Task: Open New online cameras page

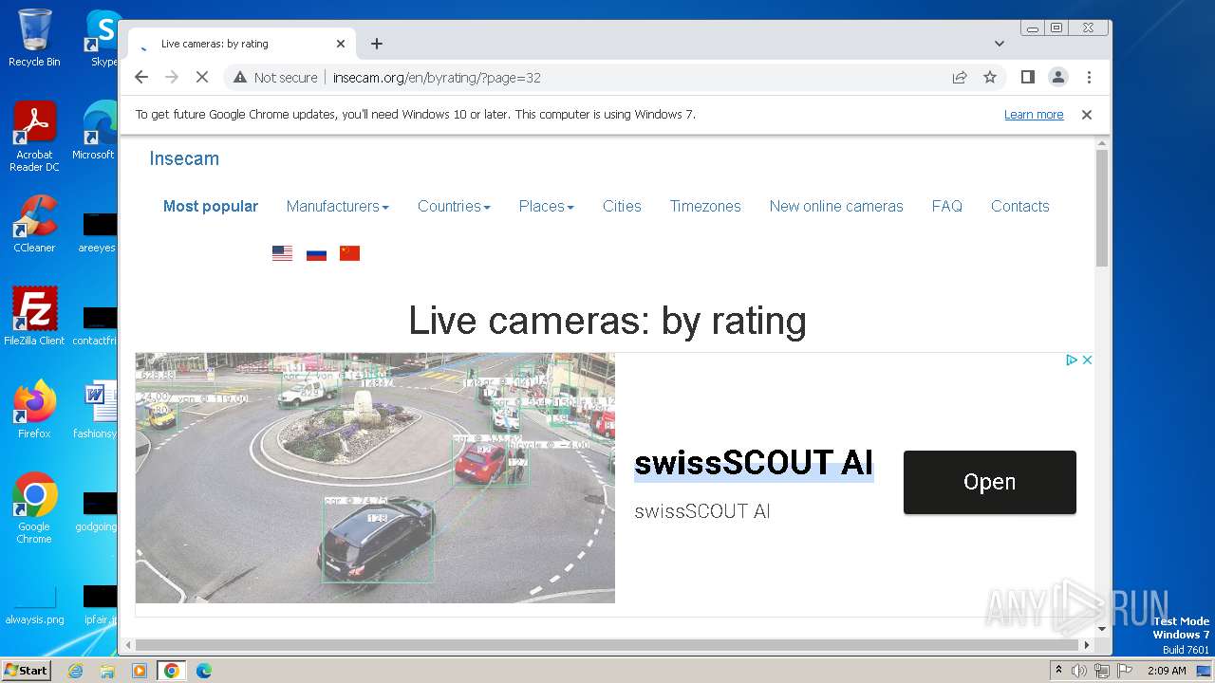Action: pos(836,206)
